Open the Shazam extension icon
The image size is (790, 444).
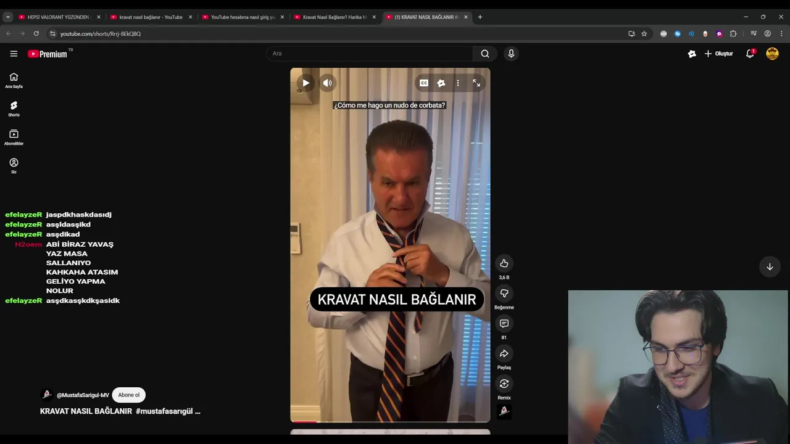pyautogui.click(x=677, y=34)
